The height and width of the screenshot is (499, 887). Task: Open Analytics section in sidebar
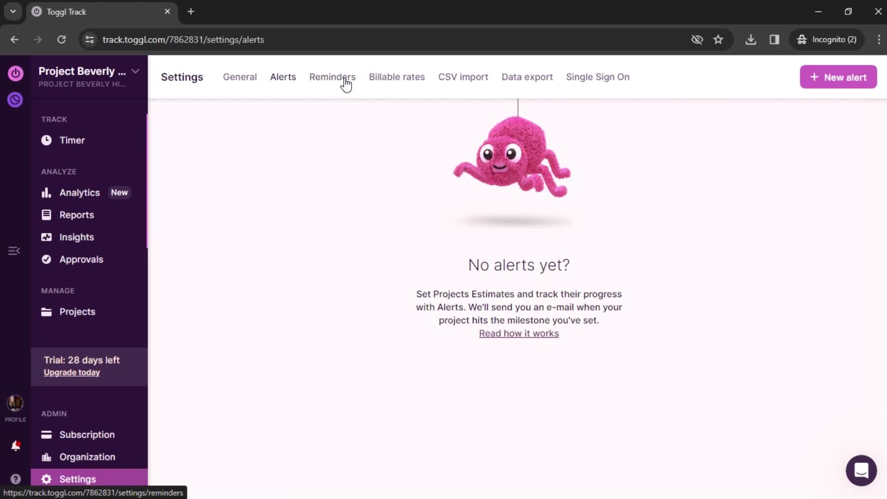(x=79, y=193)
